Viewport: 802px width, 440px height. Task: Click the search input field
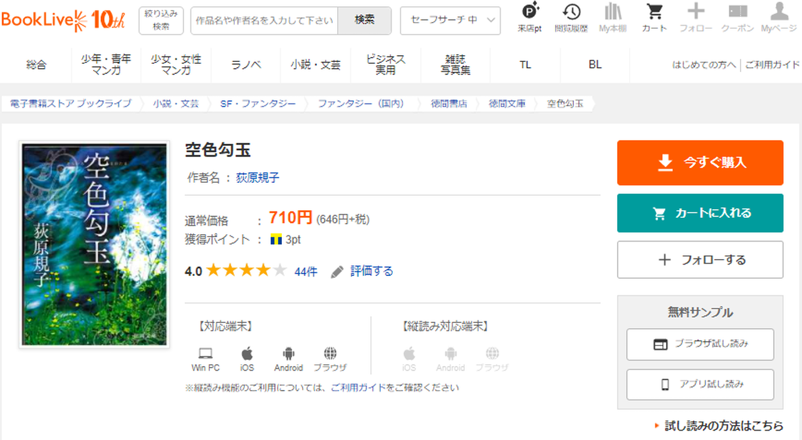264,20
